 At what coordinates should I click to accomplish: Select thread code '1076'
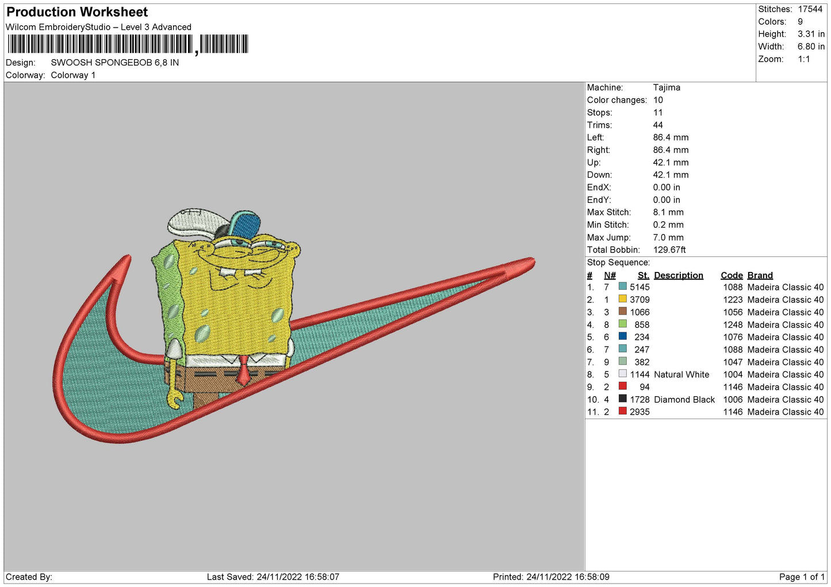(x=733, y=337)
